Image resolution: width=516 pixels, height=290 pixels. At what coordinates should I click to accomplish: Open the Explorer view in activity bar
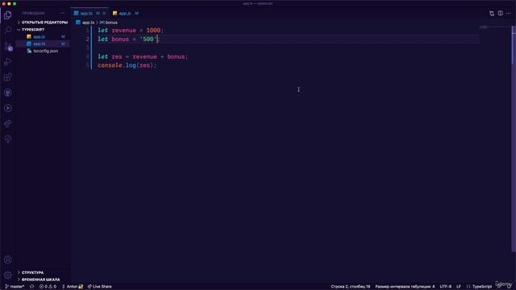pyautogui.click(x=7, y=15)
